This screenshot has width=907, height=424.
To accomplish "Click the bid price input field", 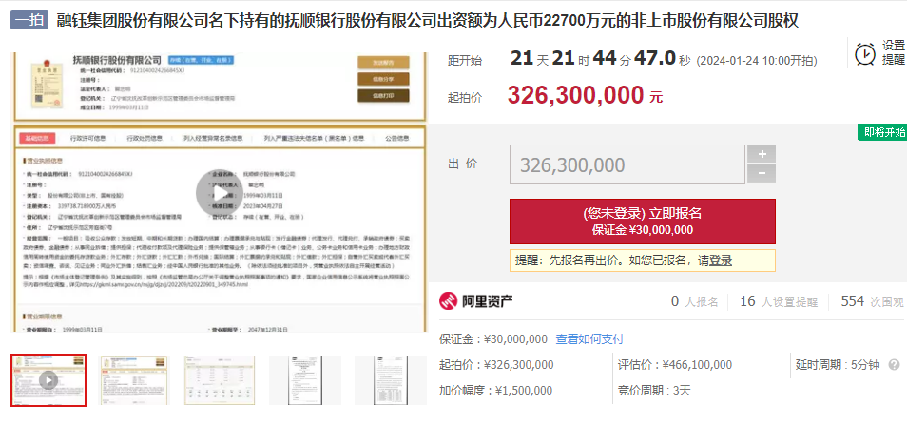I will tap(627, 164).
